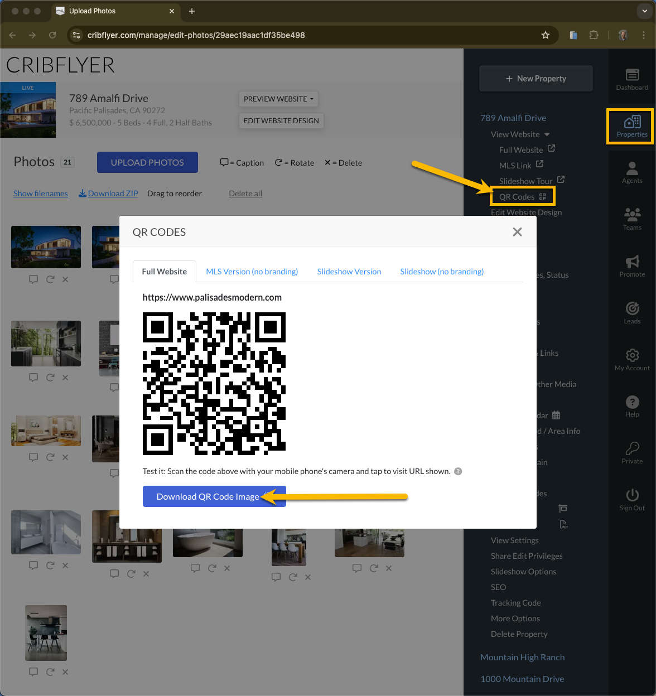Add a caption to the bedroom photo
The height and width of the screenshot is (696, 656).
coord(33,457)
